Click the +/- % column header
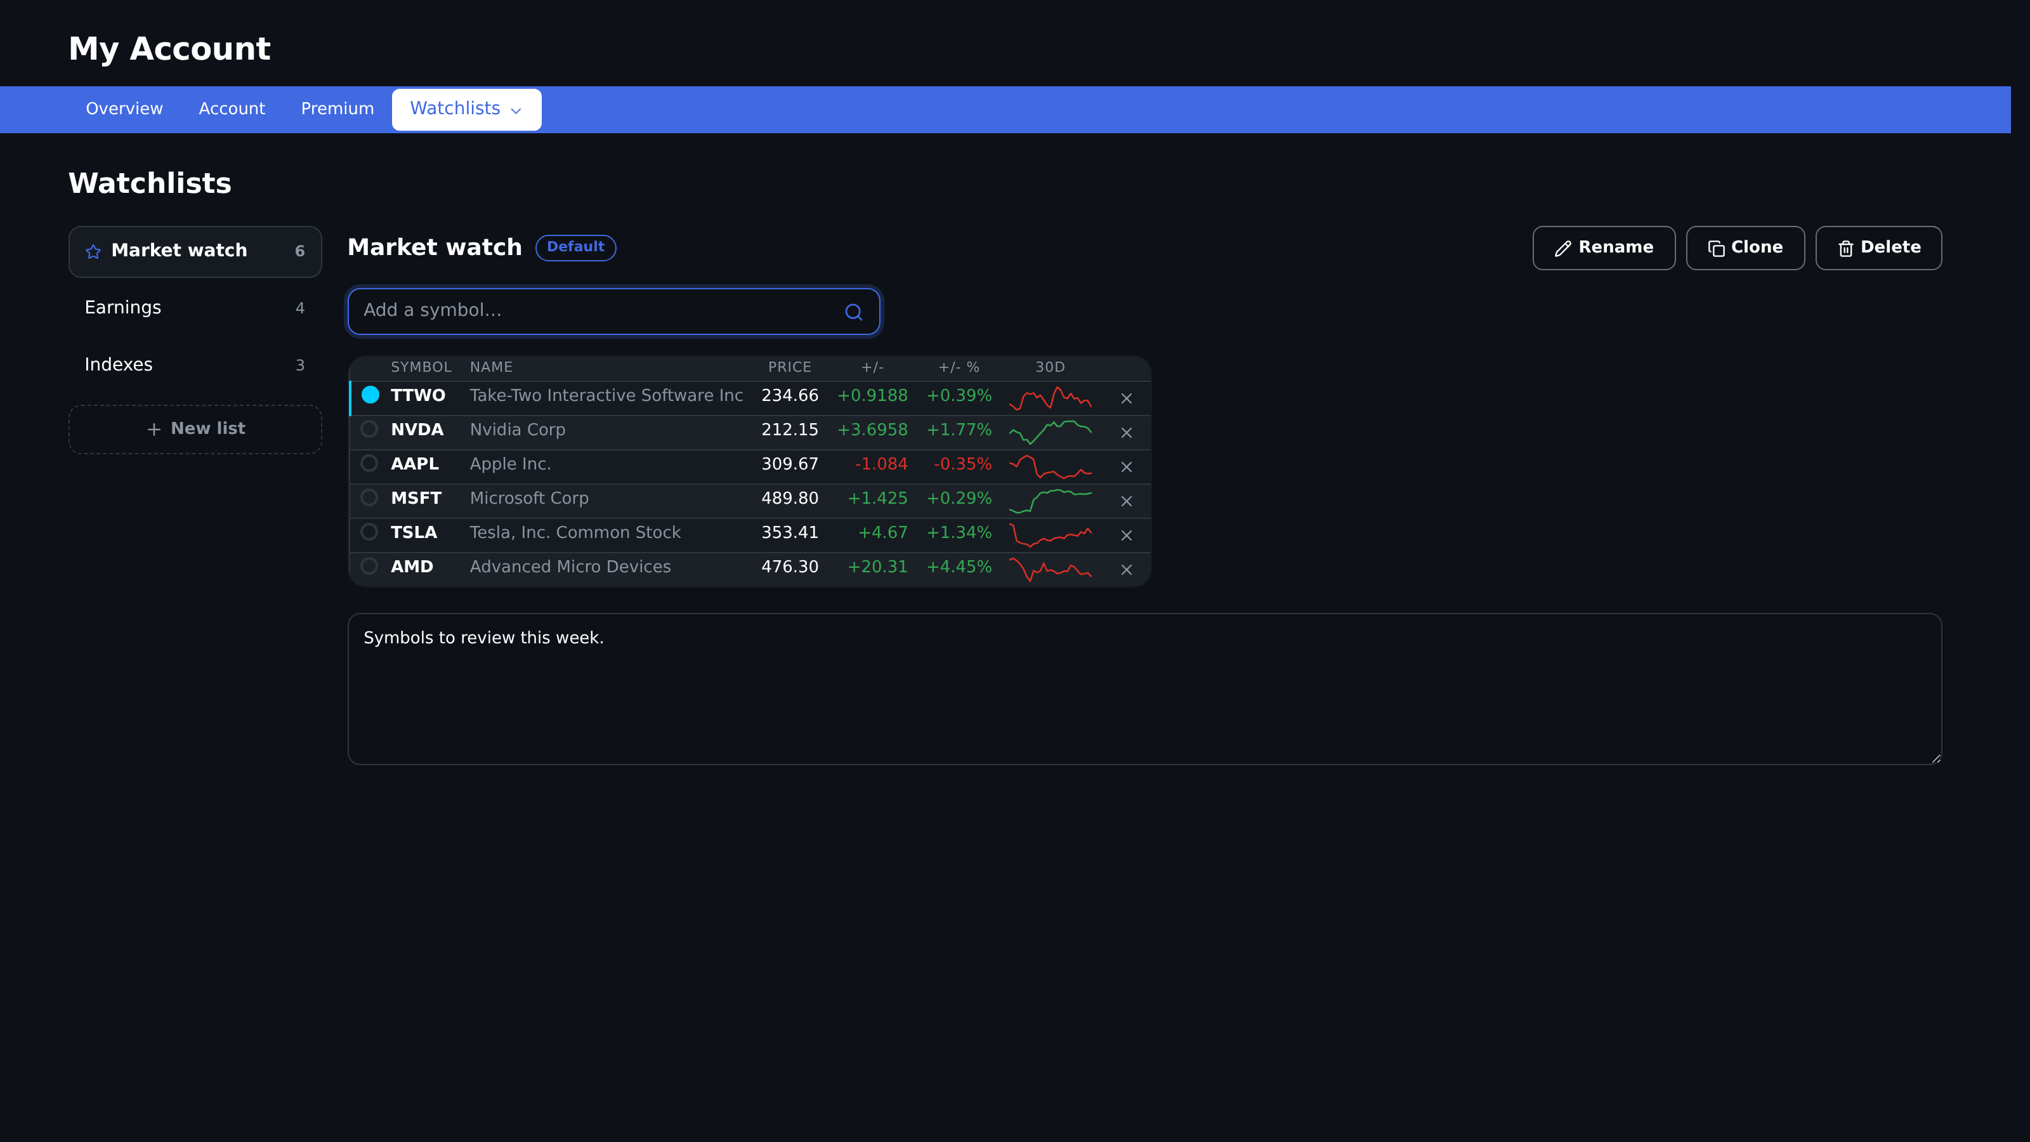The image size is (2030, 1142). (959, 367)
